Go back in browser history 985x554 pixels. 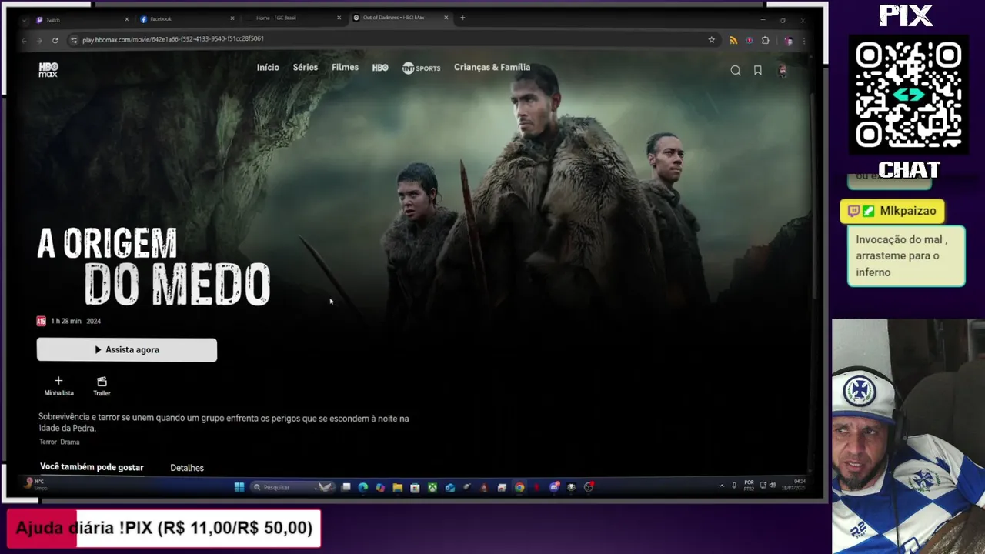coord(24,40)
